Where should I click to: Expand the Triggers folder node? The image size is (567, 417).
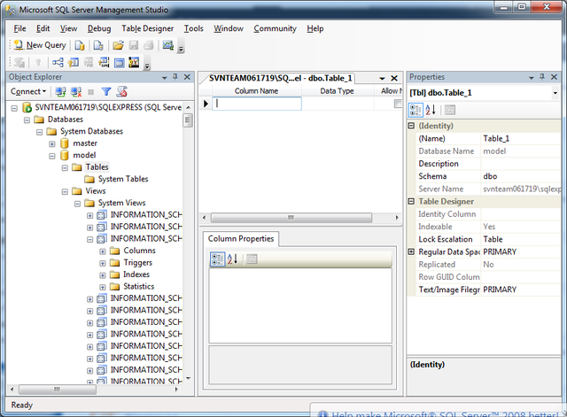coord(103,263)
